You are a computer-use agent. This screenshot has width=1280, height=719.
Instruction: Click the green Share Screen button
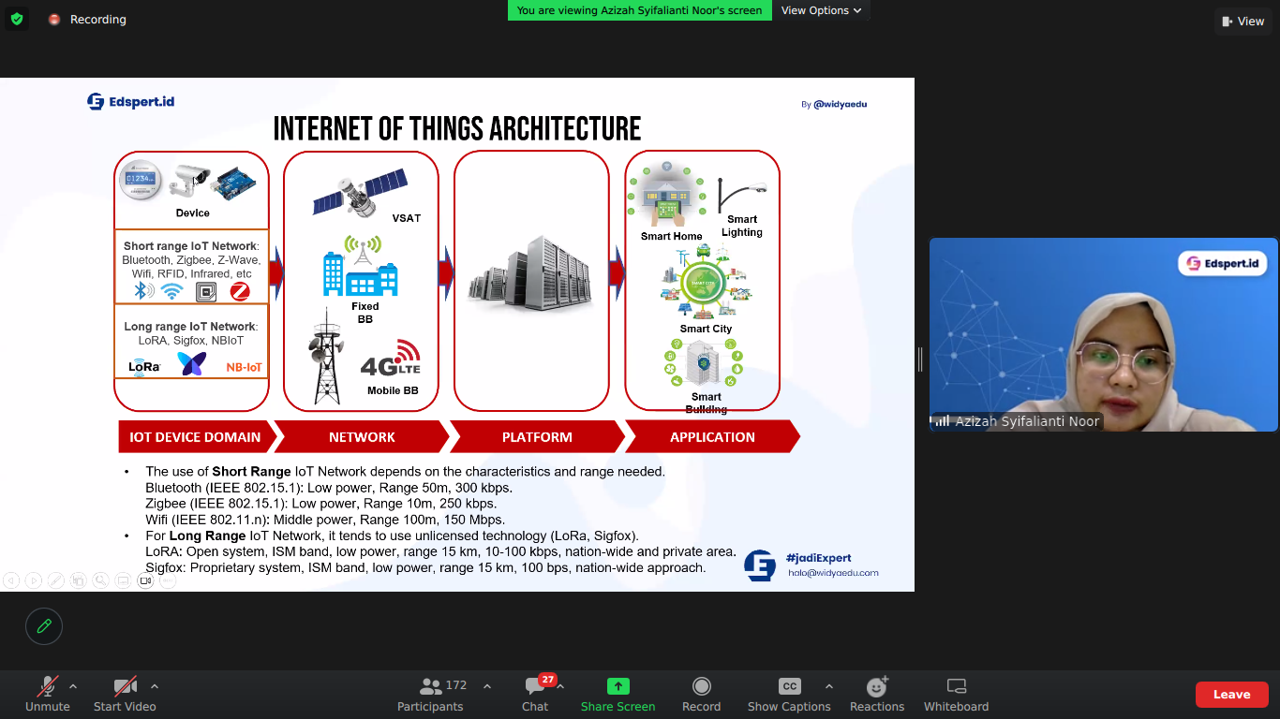(x=618, y=695)
